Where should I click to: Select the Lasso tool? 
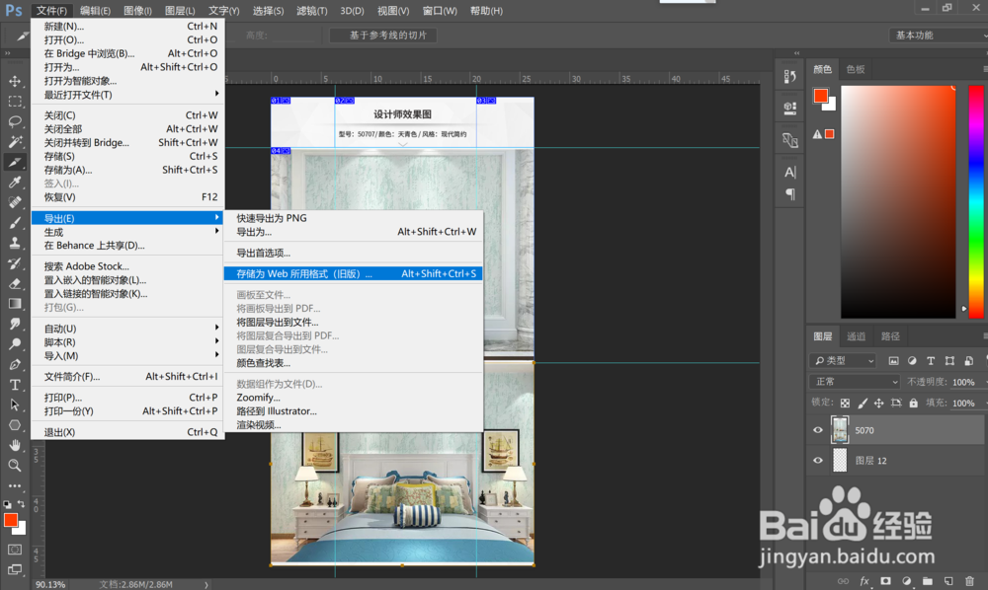(15, 121)
